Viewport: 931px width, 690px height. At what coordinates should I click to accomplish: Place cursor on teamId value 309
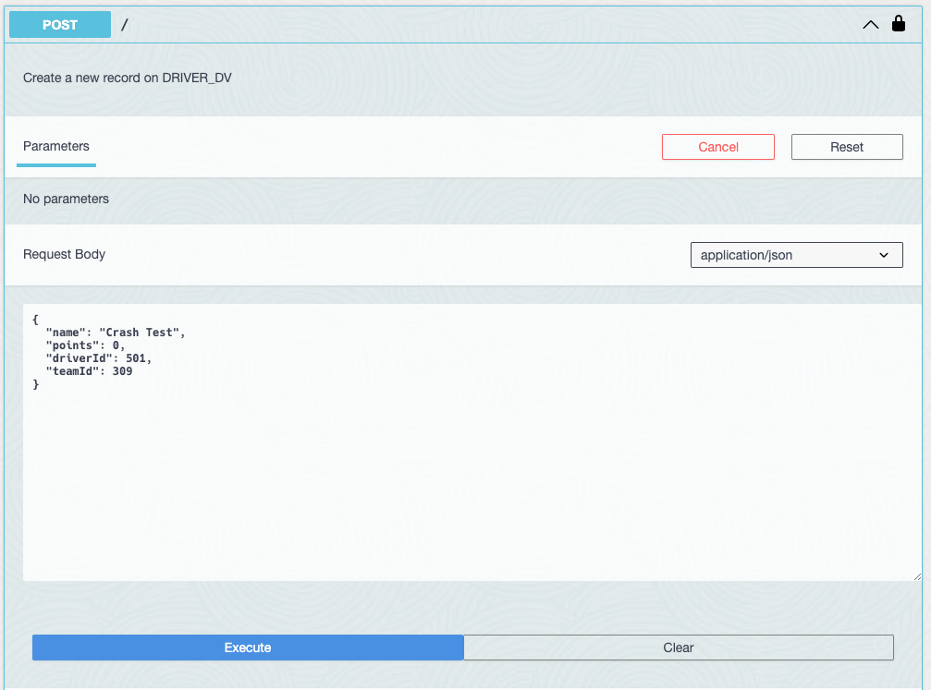point(122,371)
